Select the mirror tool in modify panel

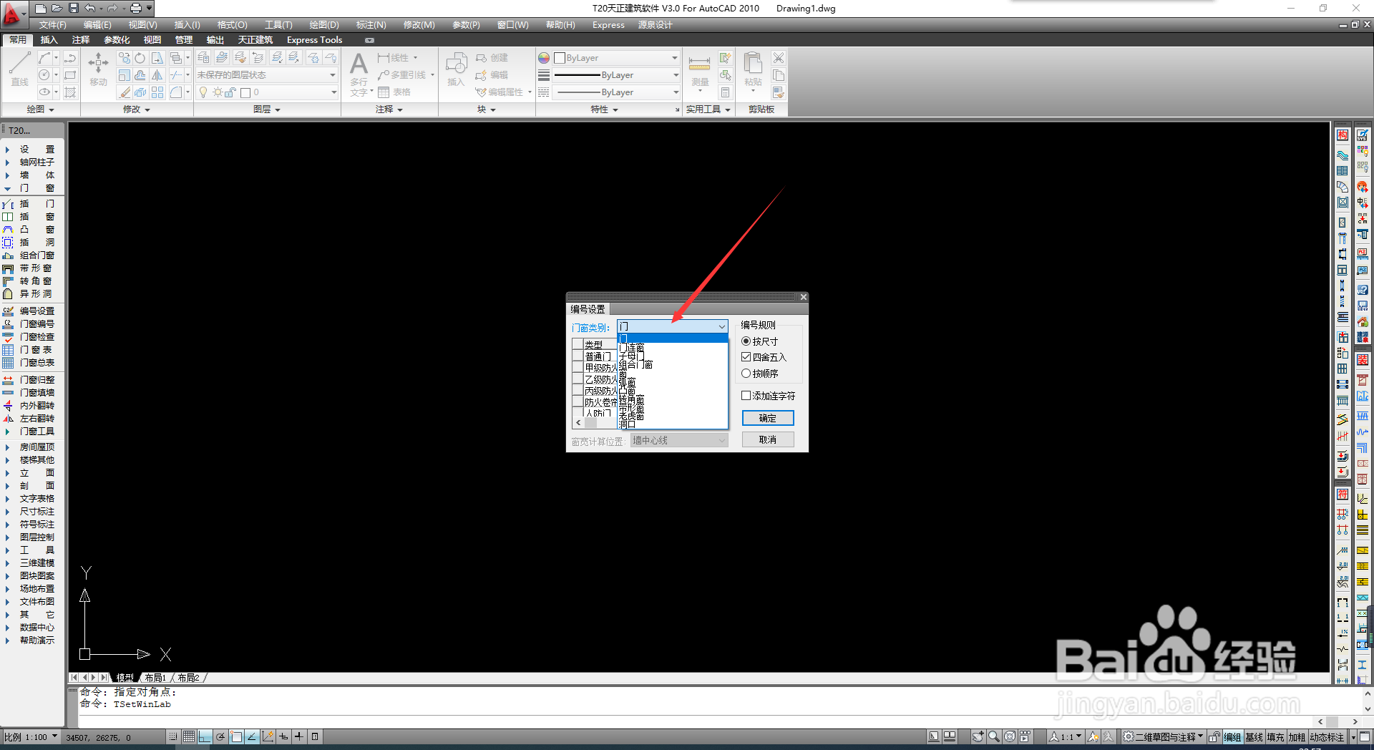pos(157,74)
